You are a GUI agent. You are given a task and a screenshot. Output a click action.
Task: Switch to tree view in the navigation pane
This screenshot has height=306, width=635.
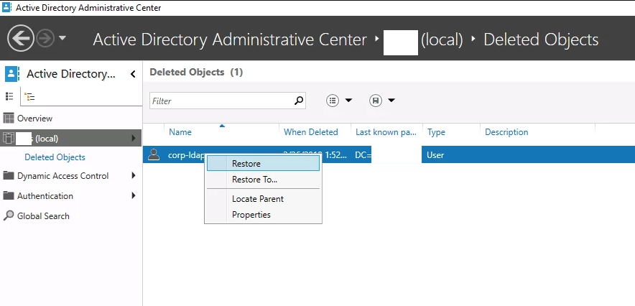pyautogui.click(x=29, y=97)
